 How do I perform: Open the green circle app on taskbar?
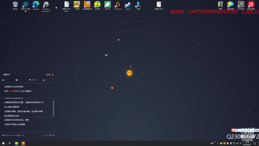(x=17, y=143)
